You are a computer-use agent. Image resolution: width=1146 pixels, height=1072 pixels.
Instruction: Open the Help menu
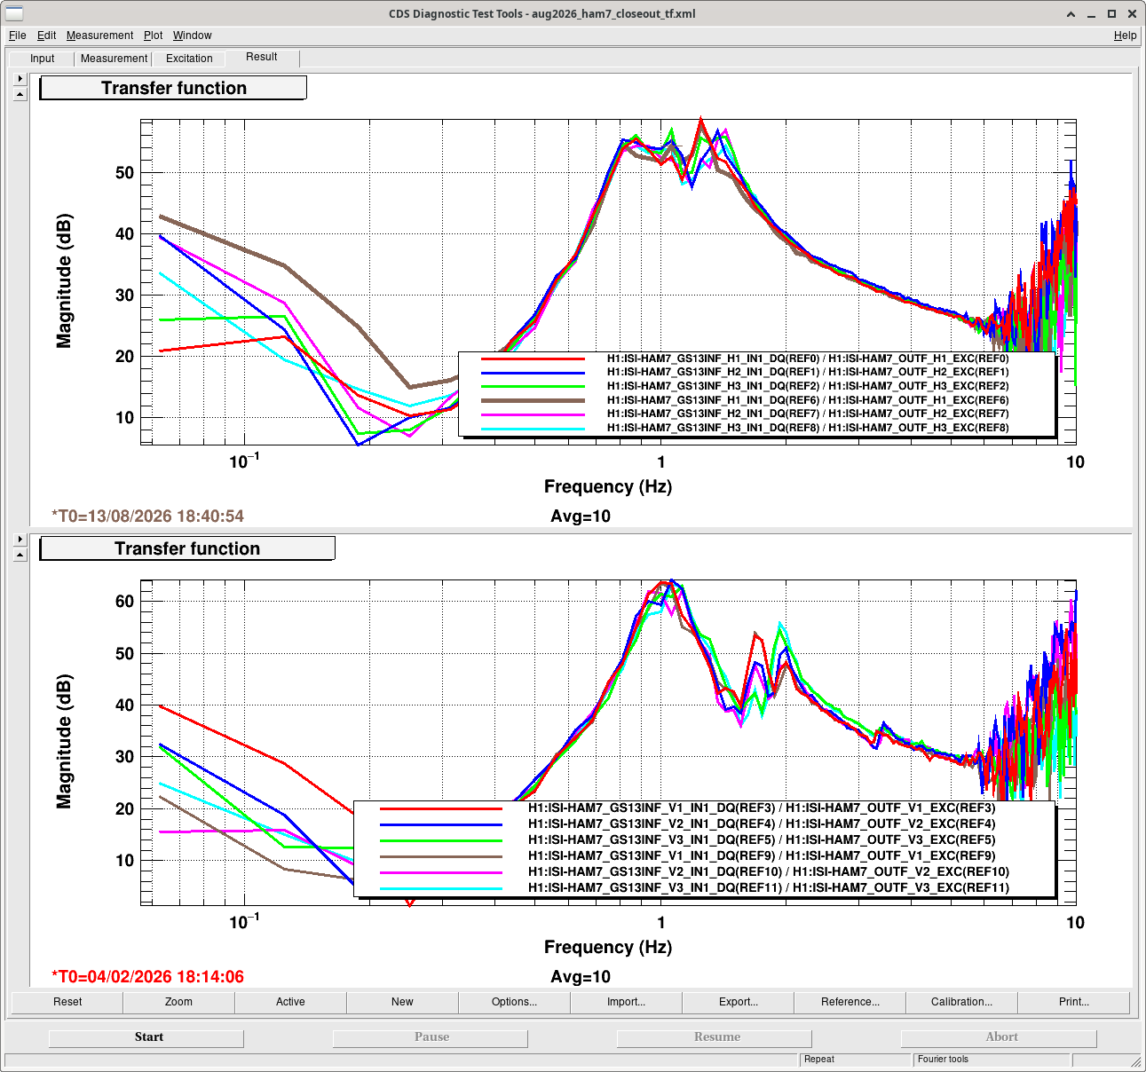pyautogui.click(x=1125, y=35)
